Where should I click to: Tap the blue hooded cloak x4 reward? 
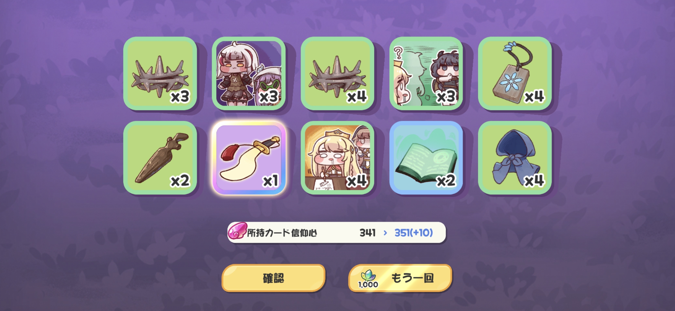point(515,158)
